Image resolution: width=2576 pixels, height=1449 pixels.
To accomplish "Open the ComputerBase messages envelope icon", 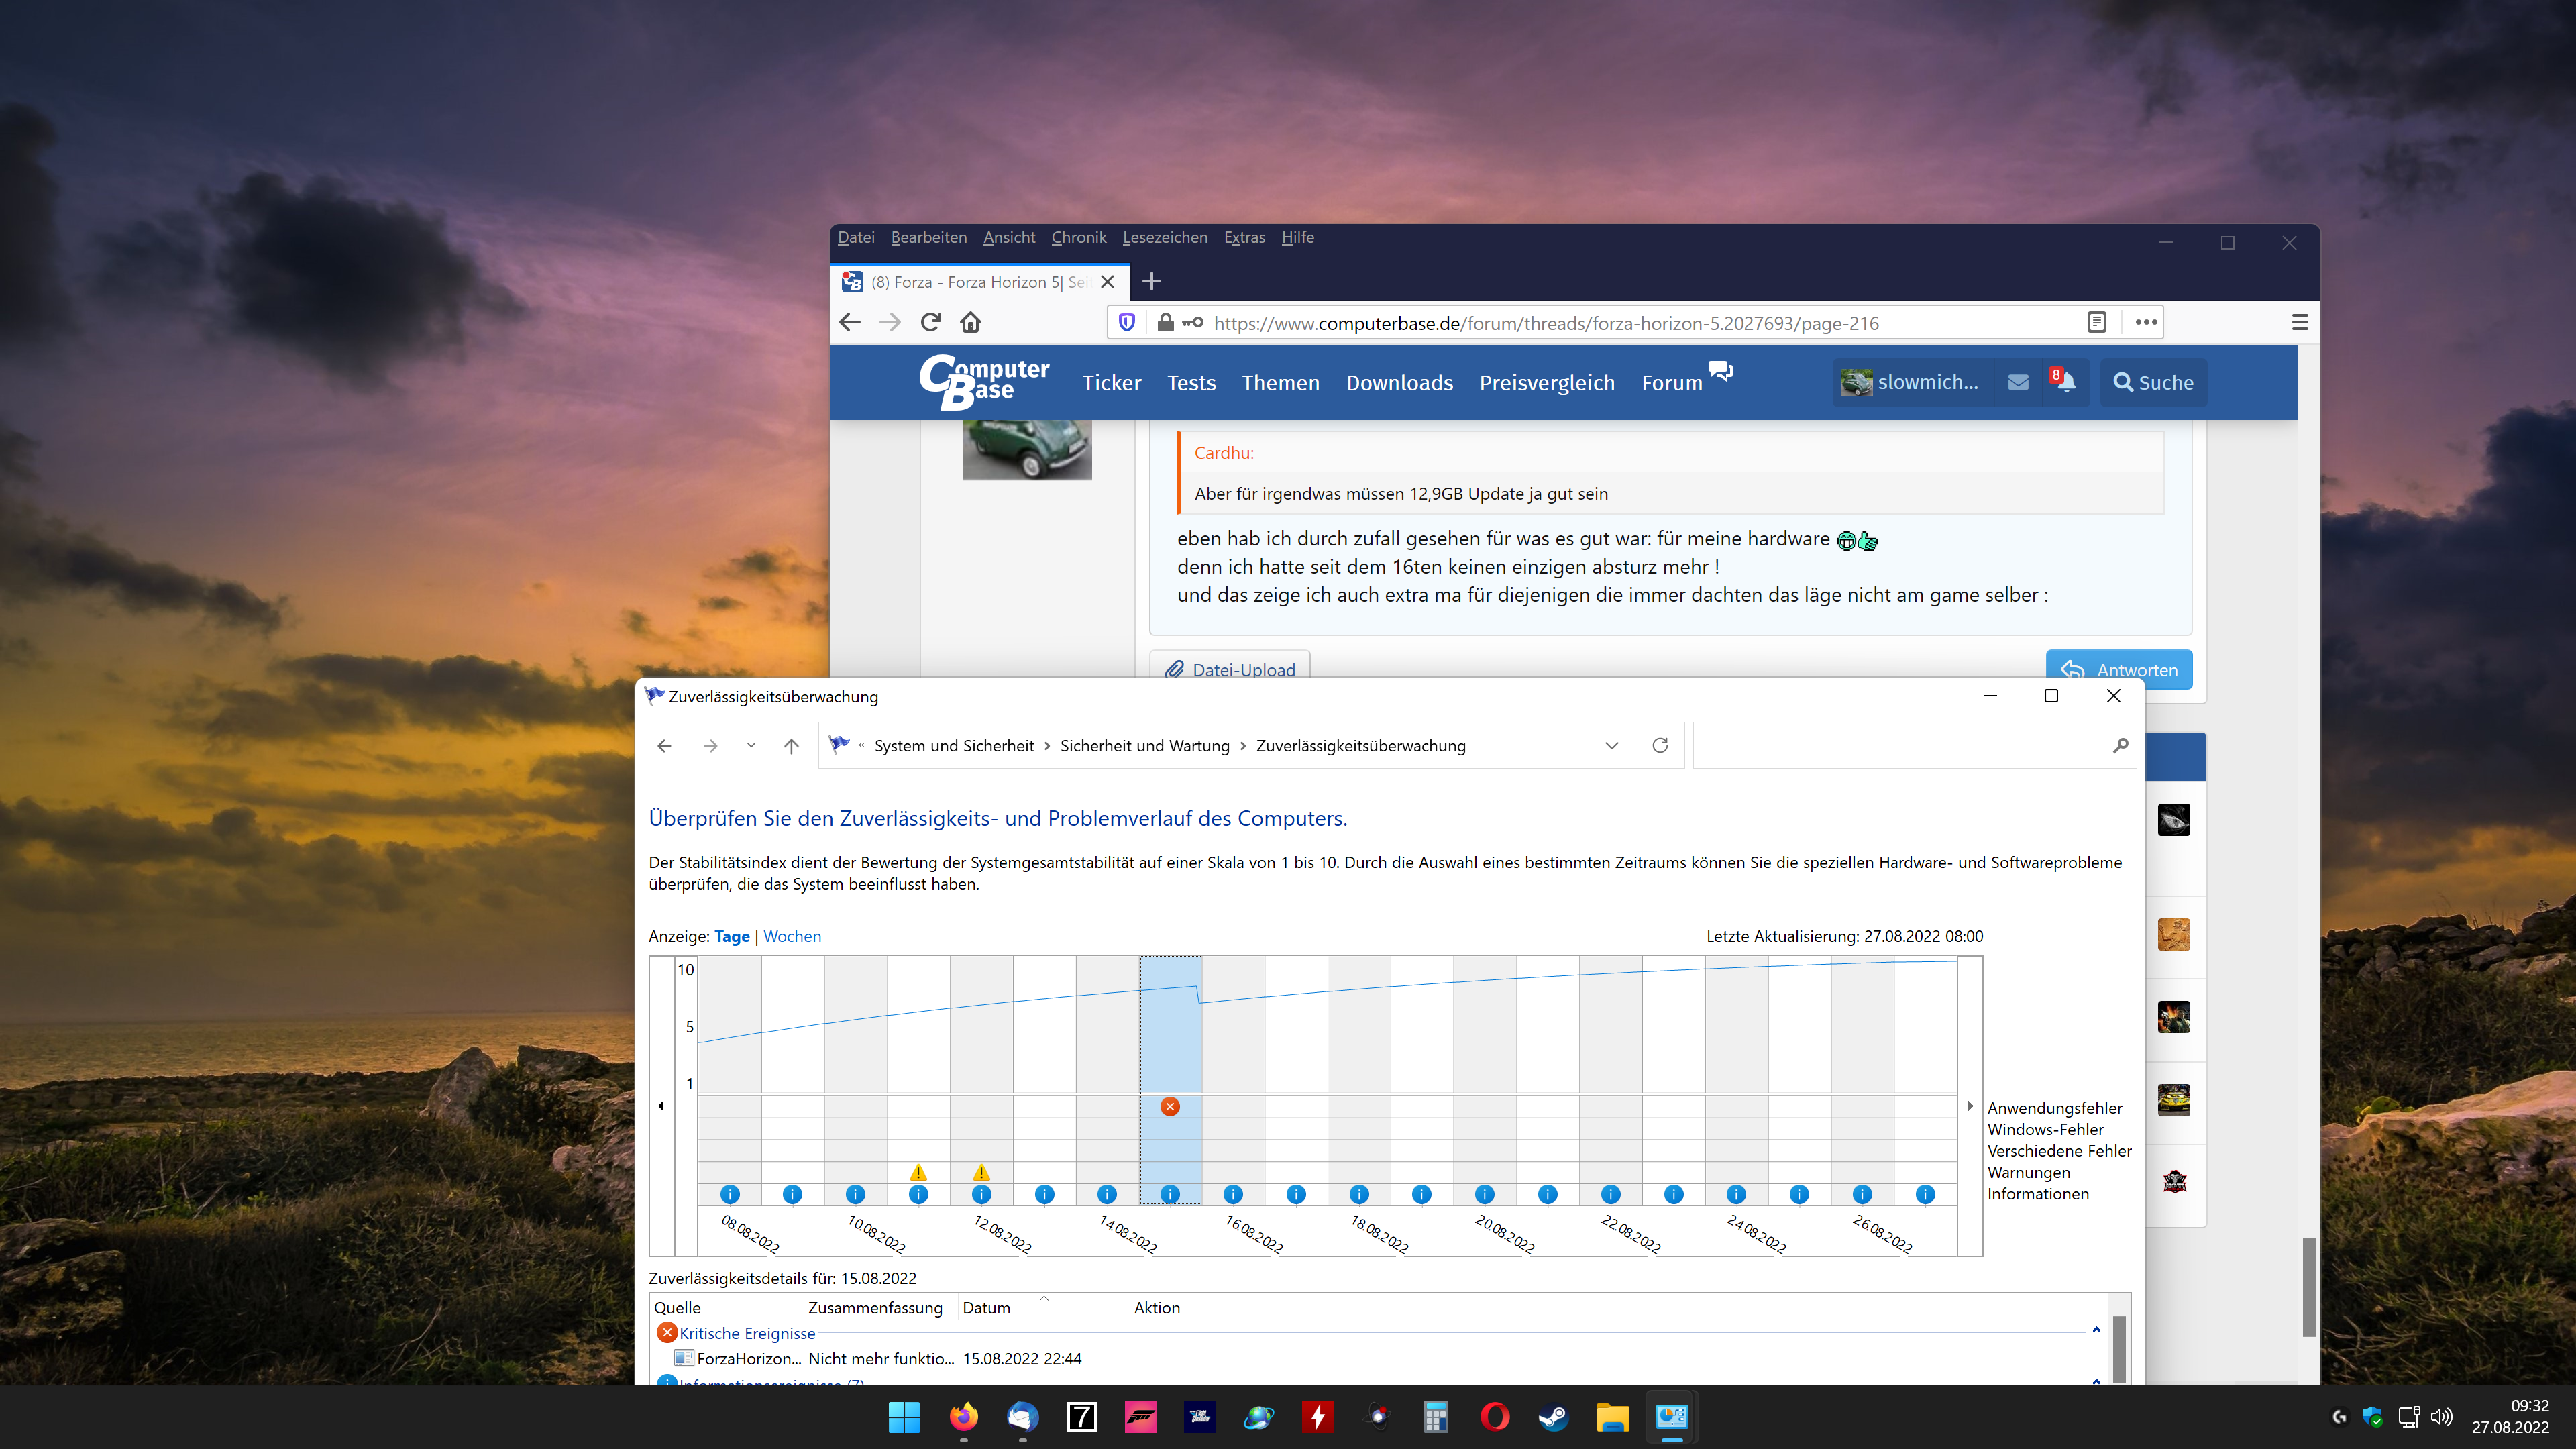I will (2018, 382).
